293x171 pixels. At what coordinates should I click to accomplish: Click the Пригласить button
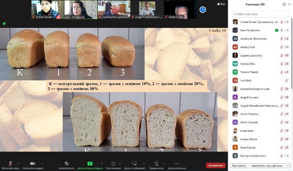pyautogui.click(x=239, y=166)
